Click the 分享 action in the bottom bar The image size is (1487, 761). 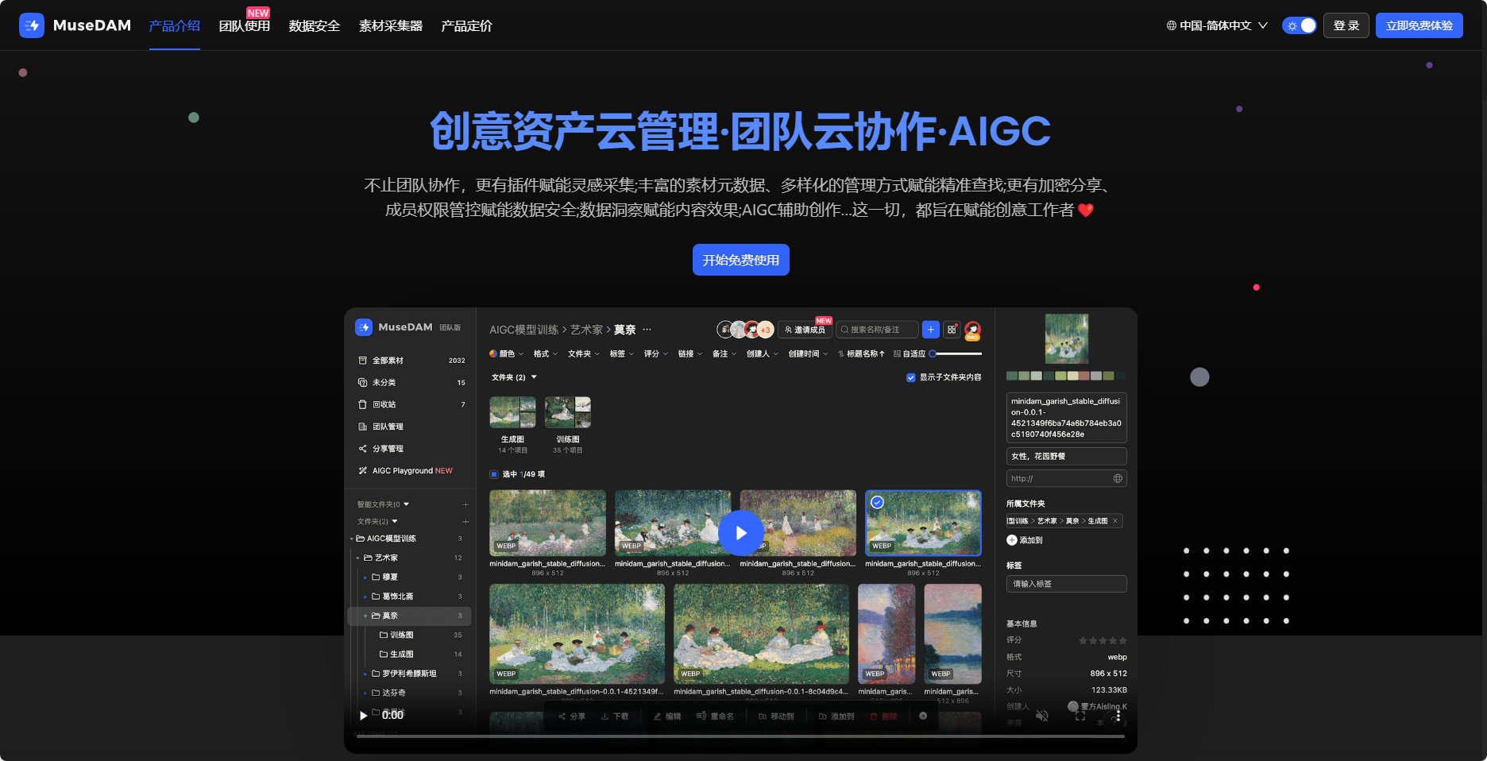[572, 717]
